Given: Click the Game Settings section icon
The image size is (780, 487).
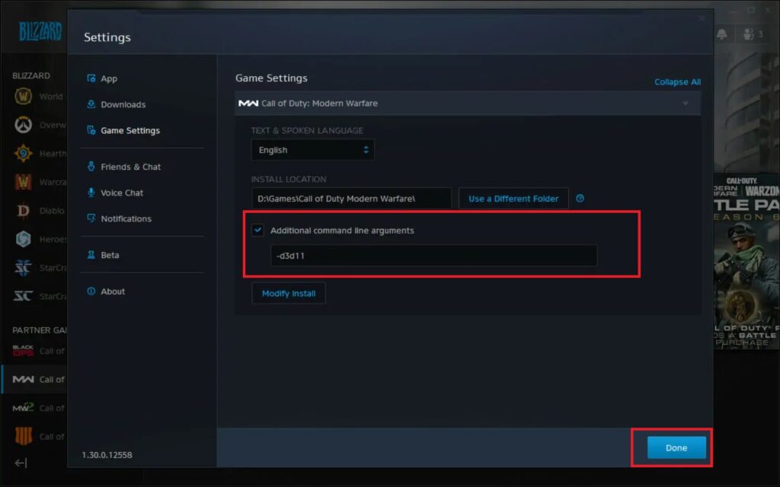Looking at the screenshot, I should click(91, 129).
